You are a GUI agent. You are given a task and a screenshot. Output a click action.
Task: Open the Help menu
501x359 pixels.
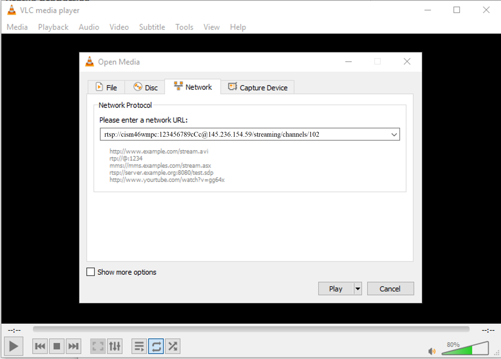238,27
